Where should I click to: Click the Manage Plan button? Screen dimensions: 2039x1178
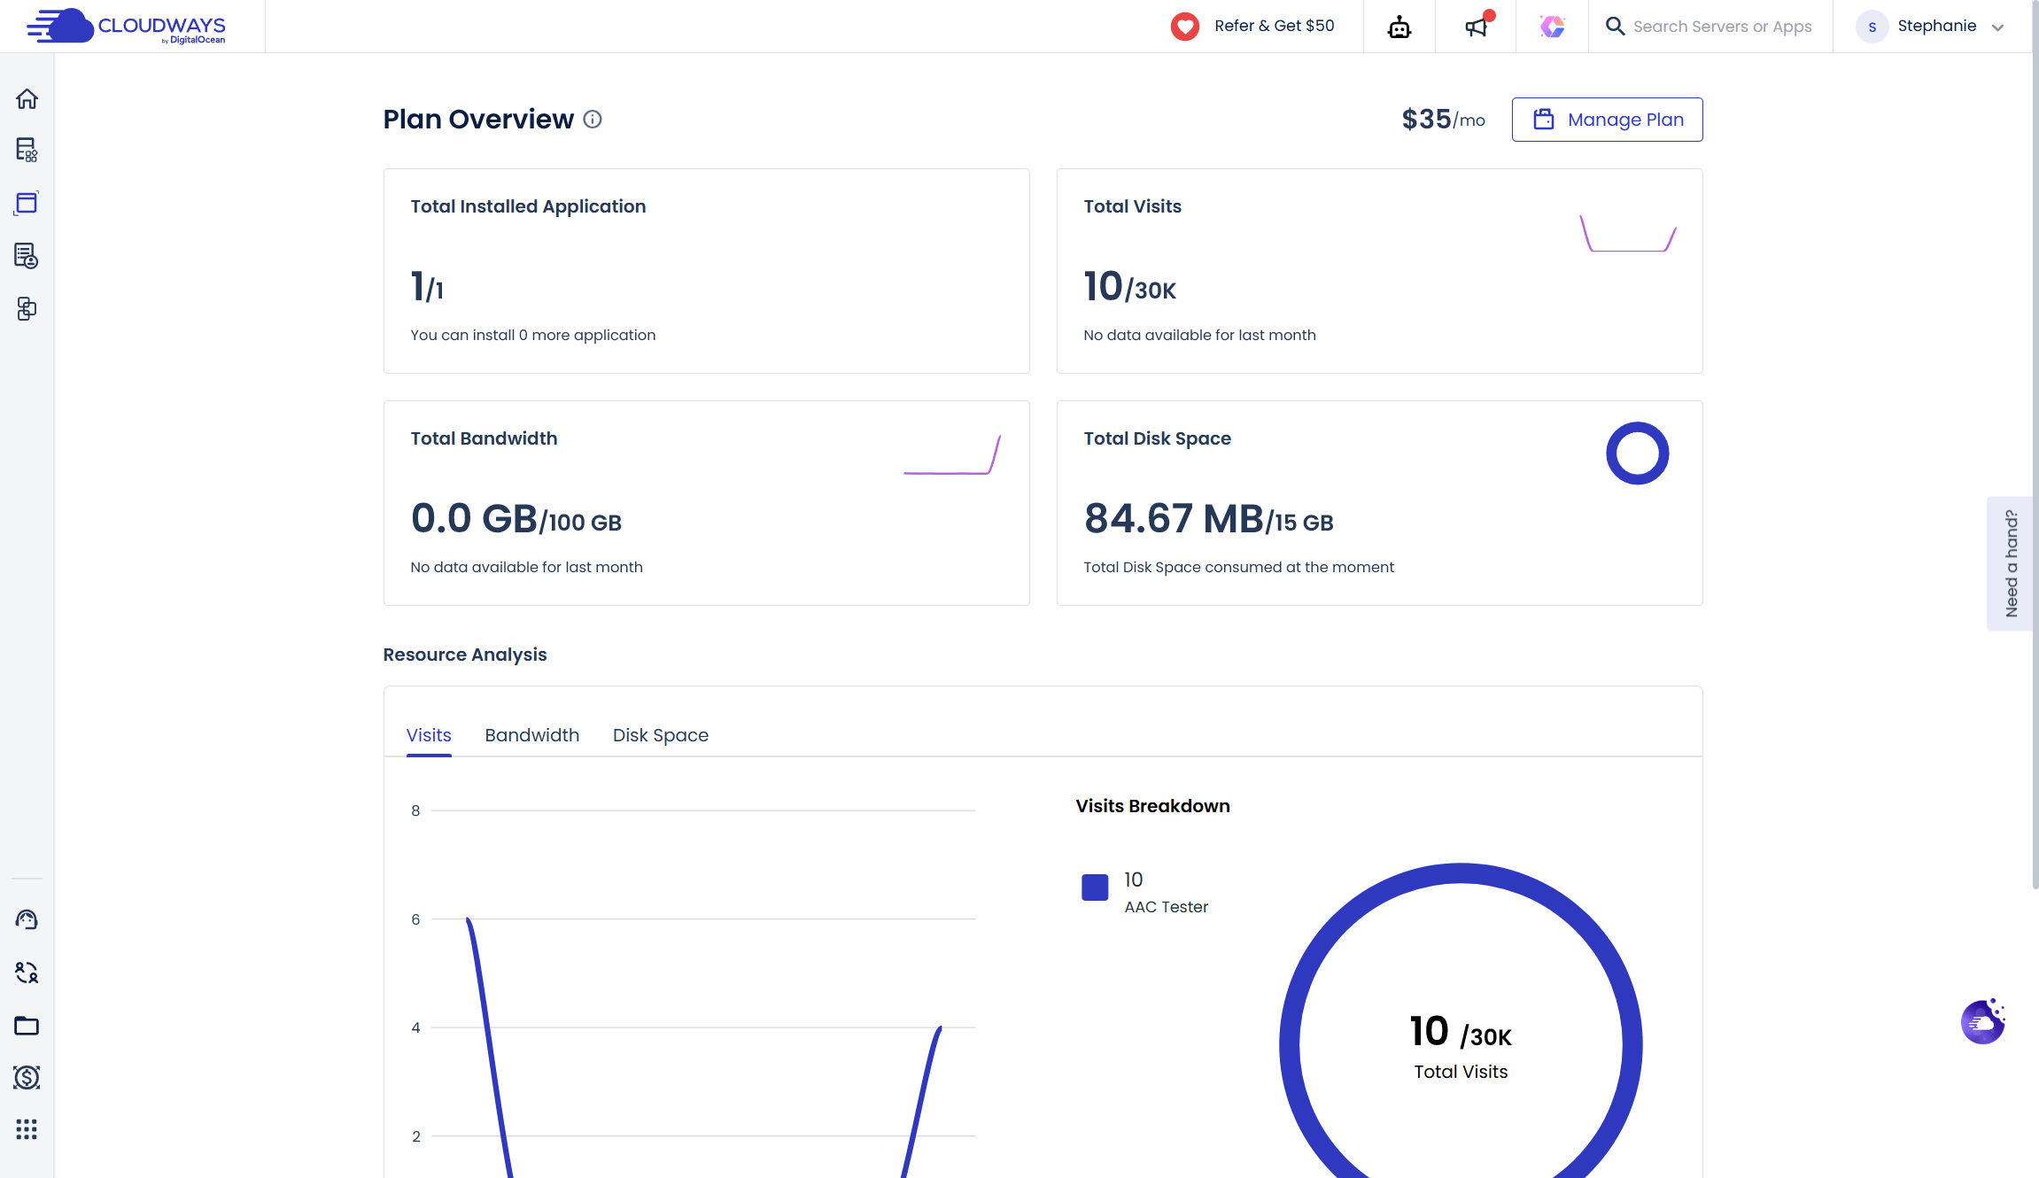point(1607,119)
